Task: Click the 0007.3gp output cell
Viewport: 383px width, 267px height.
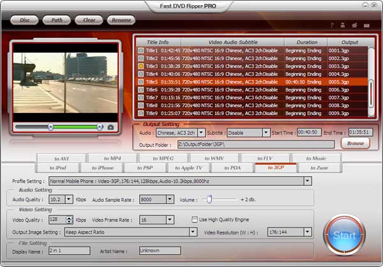Action: (338, 98)
